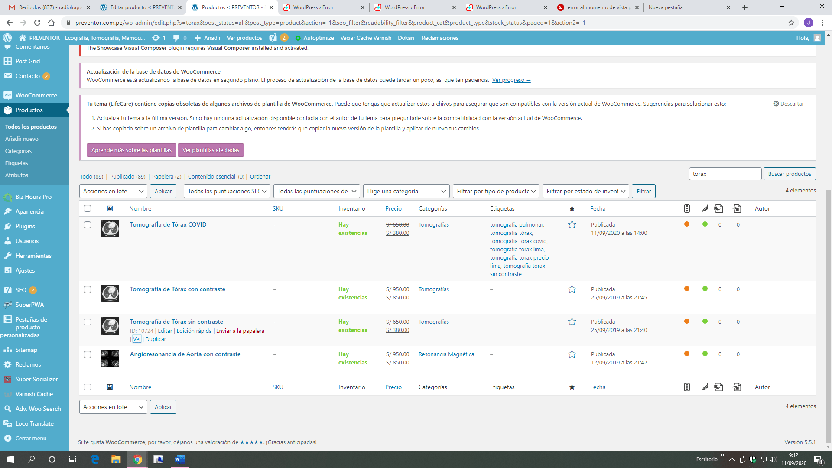Screen dimensions: 832x468
Task: Click the Filtrar button
Action: [x=643, y=191]
